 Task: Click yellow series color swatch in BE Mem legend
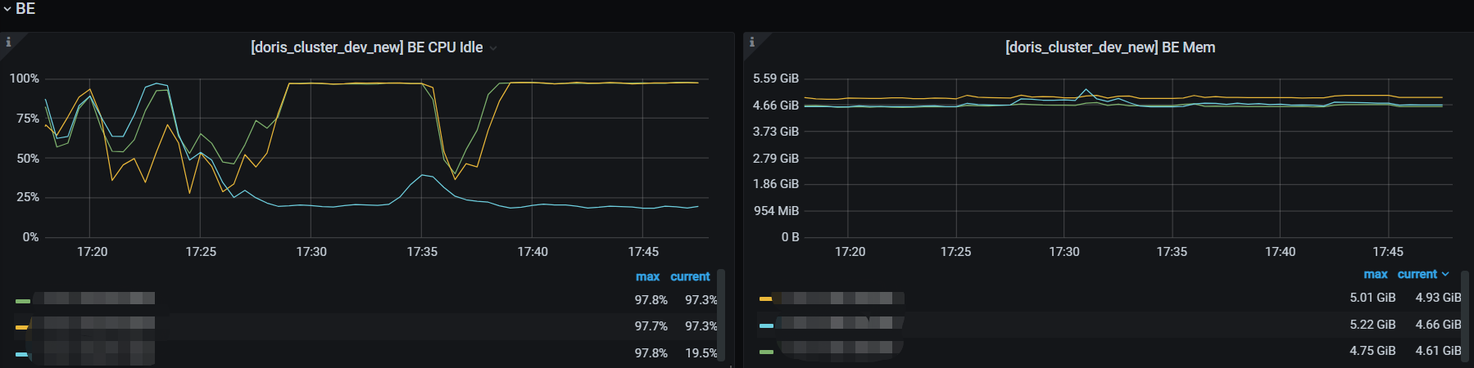click(766, 298)
